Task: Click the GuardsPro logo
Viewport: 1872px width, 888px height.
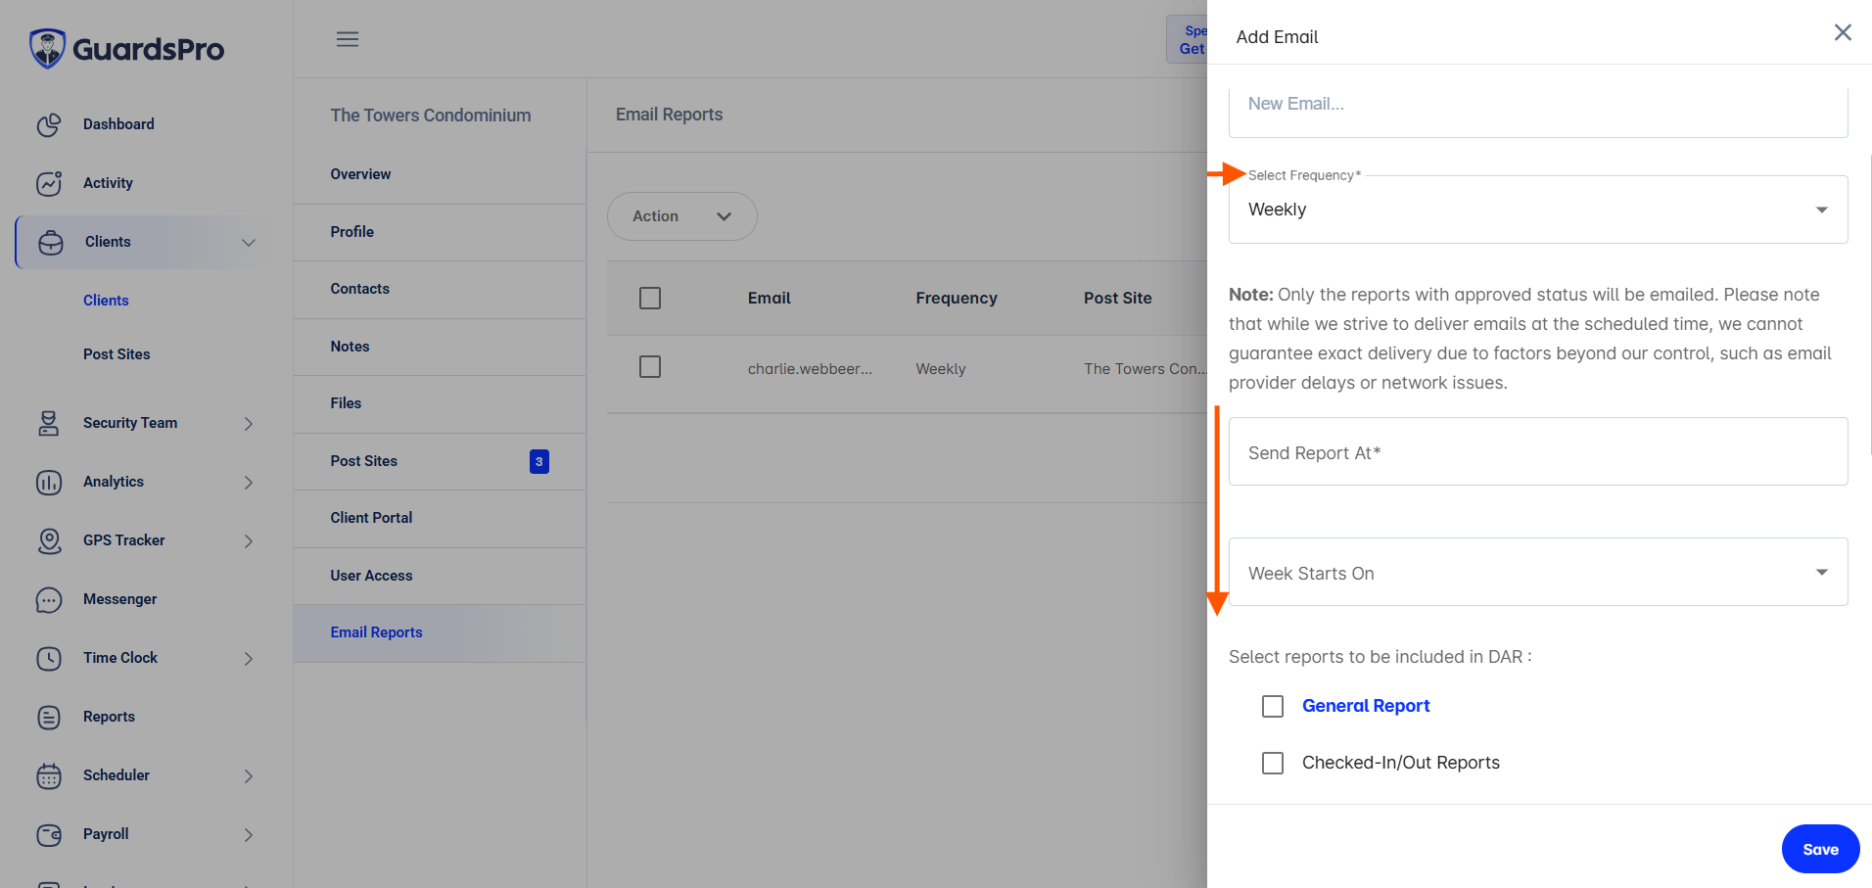Action: [x=126, y=49]
